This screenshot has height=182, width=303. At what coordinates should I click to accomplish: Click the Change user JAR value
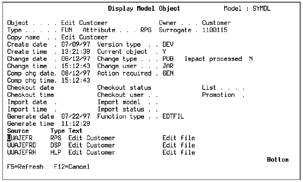click(x=168, y=66)
